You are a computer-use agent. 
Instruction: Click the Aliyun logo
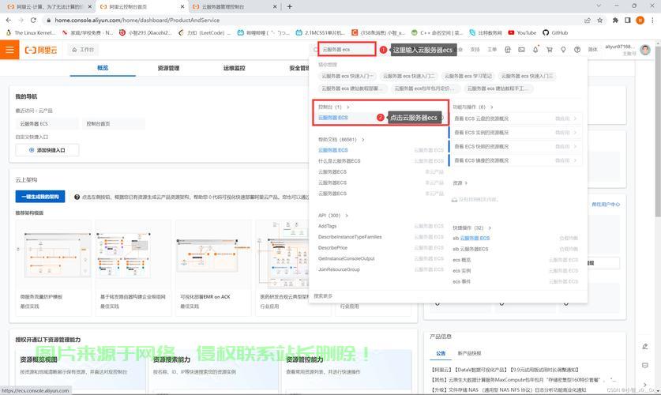40,51
